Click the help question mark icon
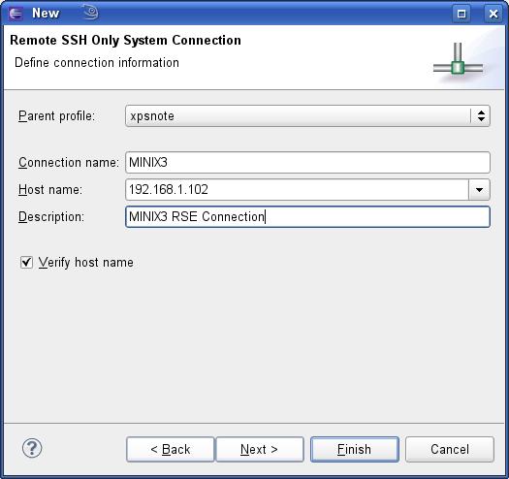The height and width of the screenshot is (479, 509). point(32,449)
